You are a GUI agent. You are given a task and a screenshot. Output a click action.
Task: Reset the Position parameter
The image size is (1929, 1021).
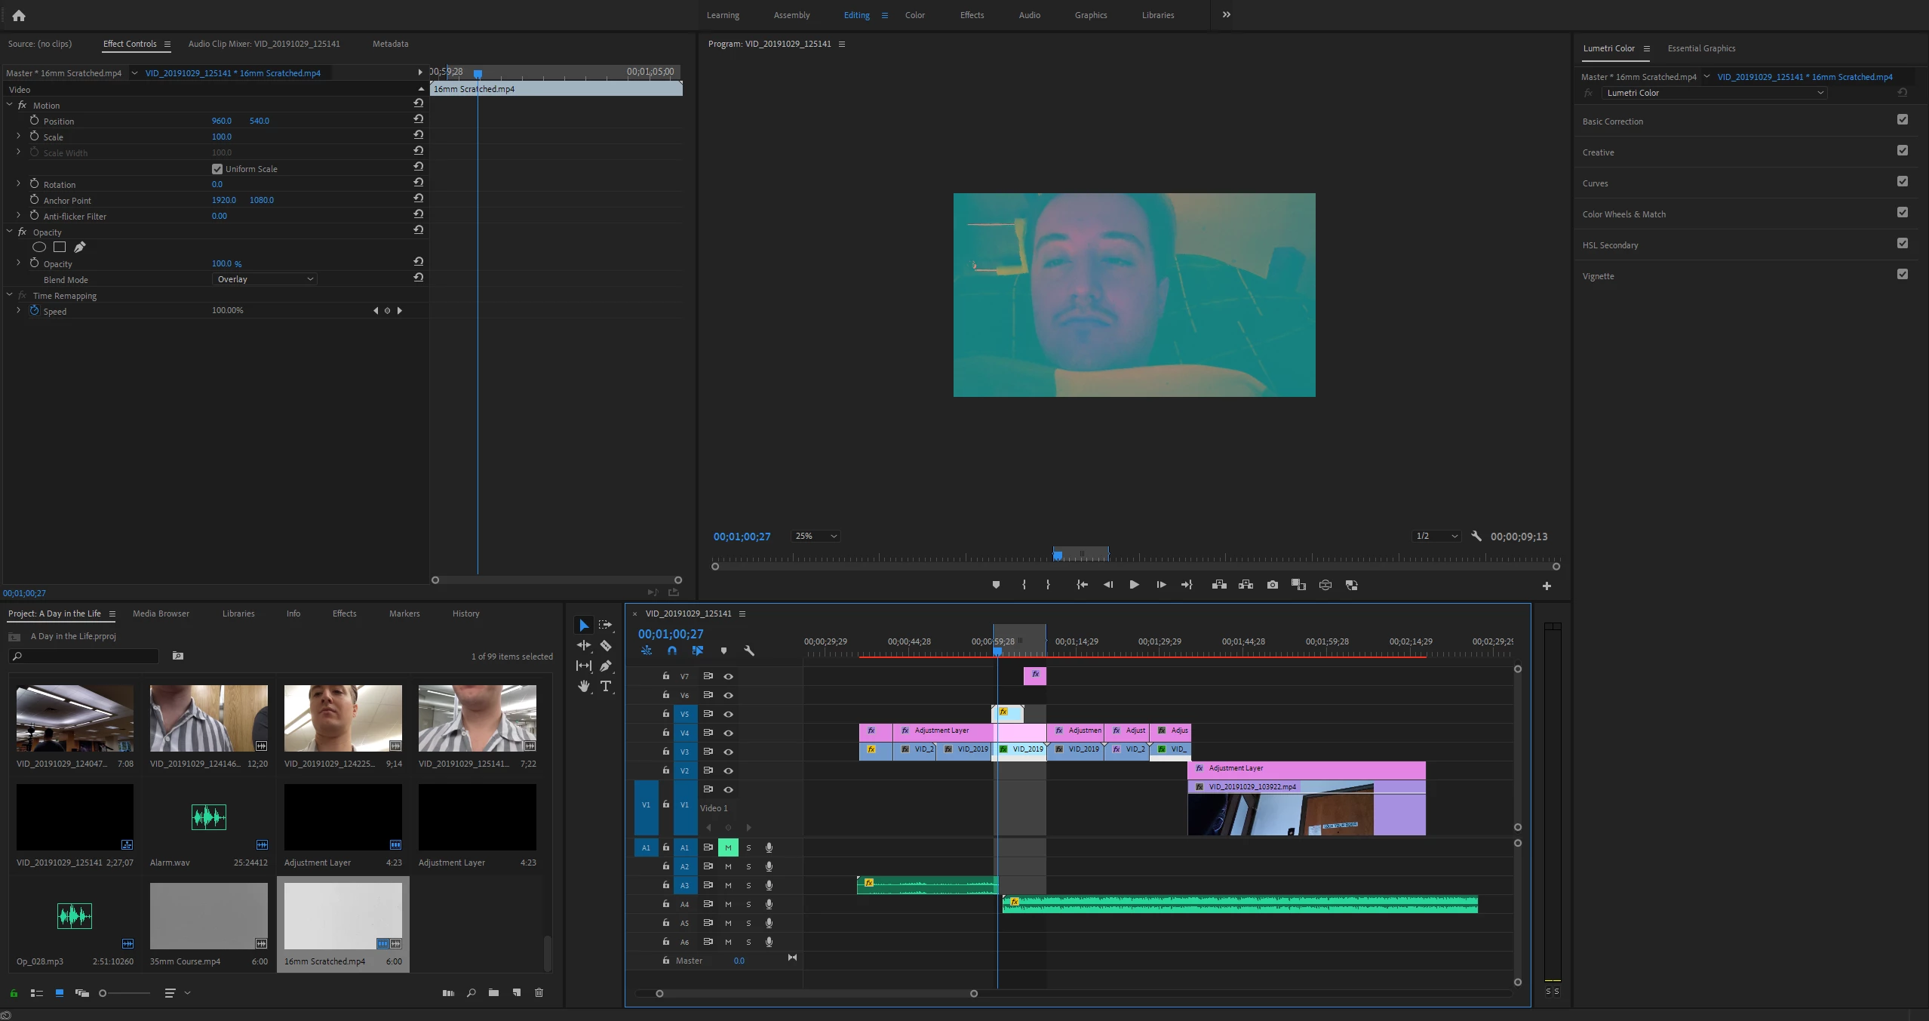419,119
